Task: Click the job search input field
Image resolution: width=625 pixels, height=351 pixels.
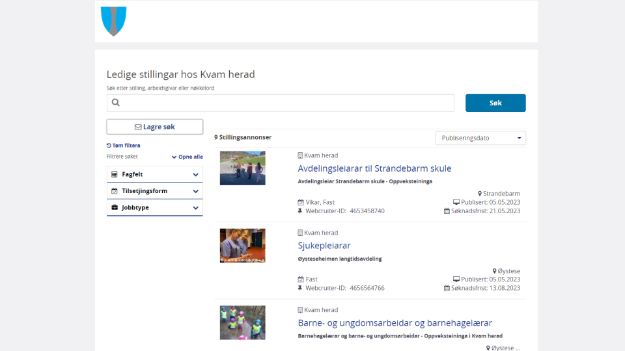Action: [x=280, y=103]
